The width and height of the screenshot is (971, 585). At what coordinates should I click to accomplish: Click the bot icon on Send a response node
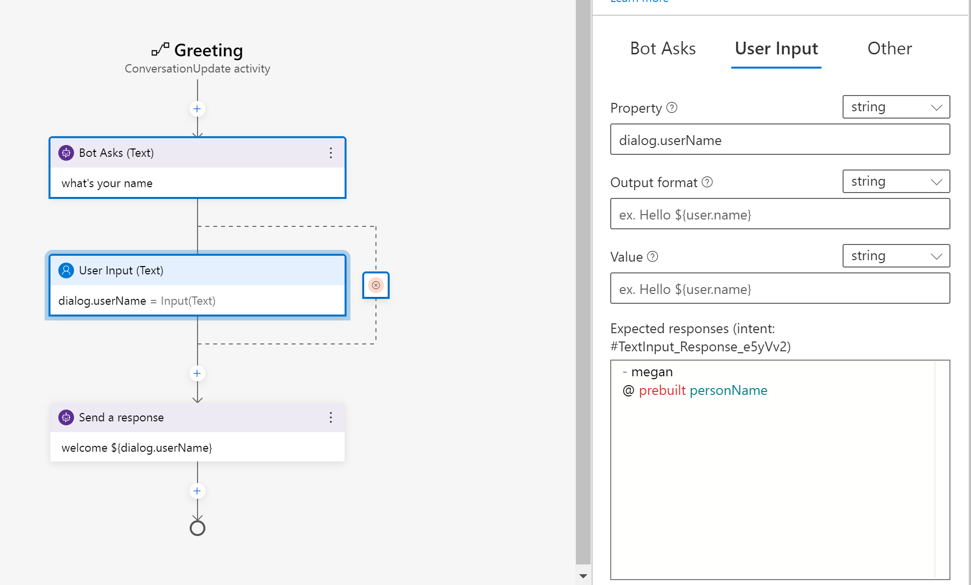point(66,417)
